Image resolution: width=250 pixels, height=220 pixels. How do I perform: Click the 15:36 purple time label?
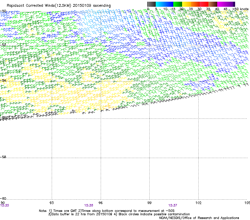pos(89,205)
